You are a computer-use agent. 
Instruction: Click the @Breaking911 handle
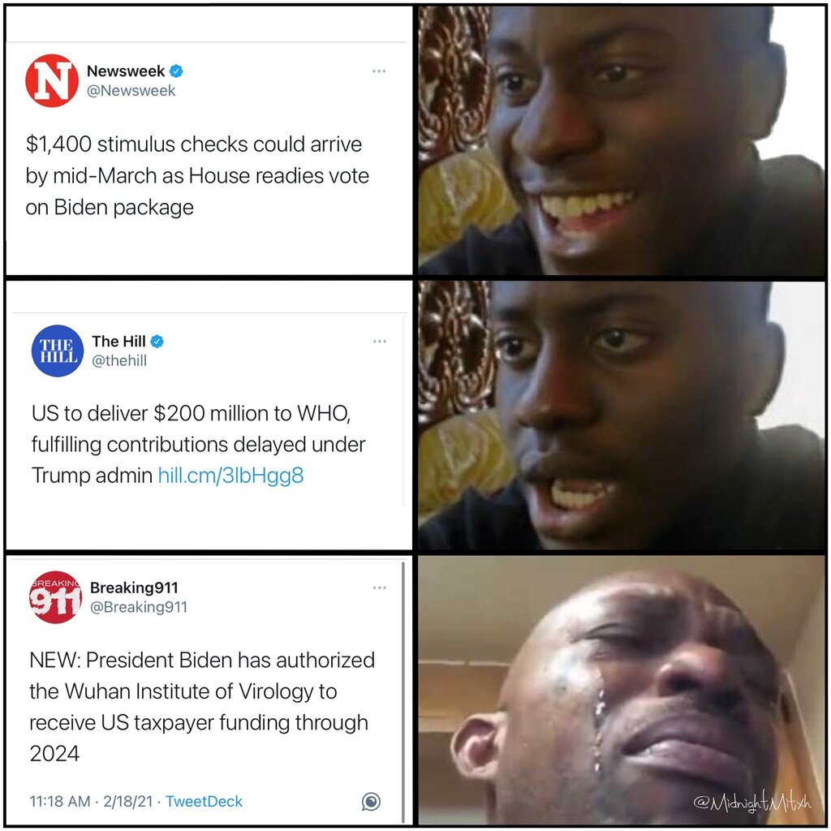pyautogui.click(x=139, y=607)
